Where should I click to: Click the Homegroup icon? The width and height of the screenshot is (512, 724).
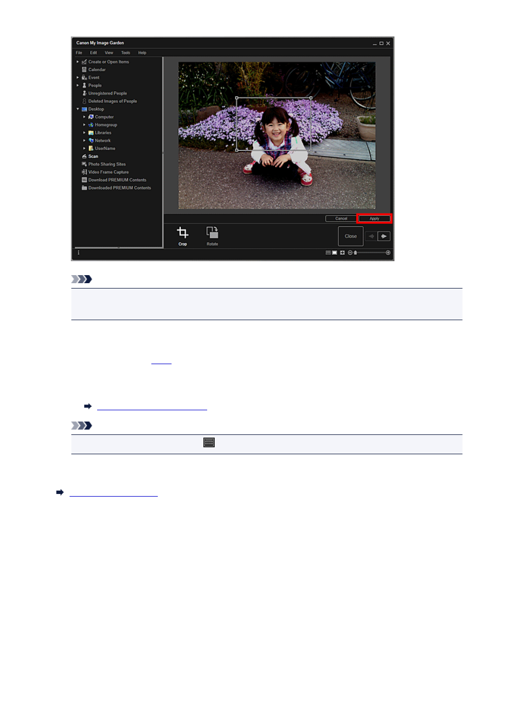tap(91, 125)
